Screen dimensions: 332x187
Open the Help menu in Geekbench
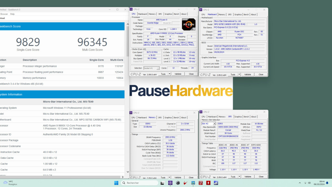[x=13, y=14]
